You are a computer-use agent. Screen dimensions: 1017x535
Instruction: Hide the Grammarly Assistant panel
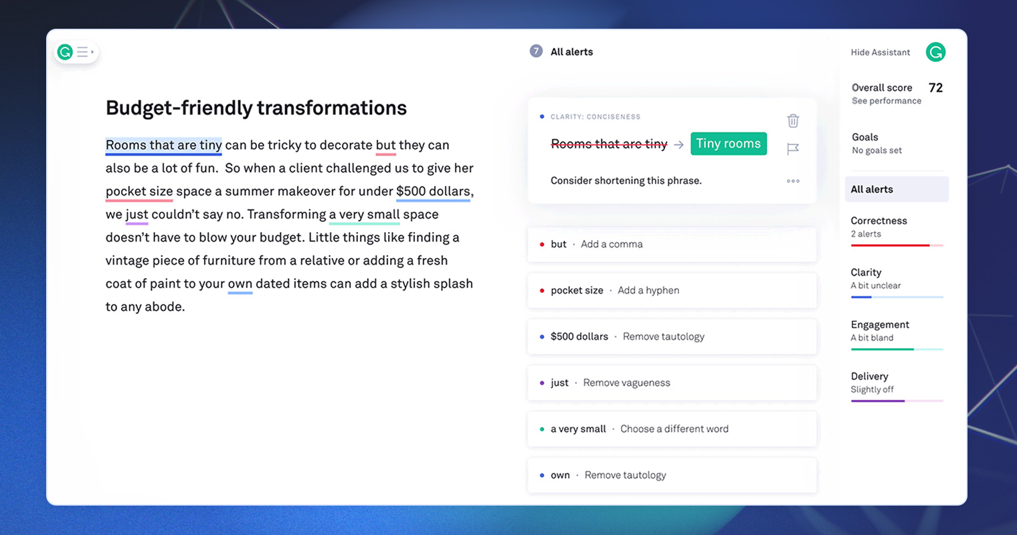tap(880, 51)
